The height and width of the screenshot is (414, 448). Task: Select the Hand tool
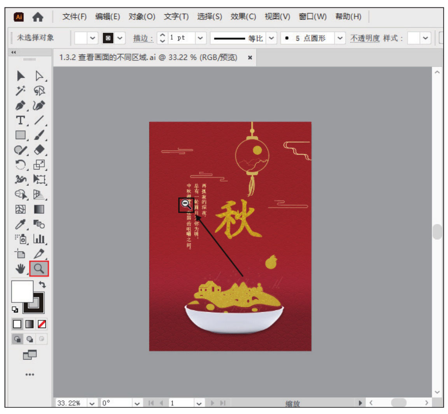tap(21, 268)
